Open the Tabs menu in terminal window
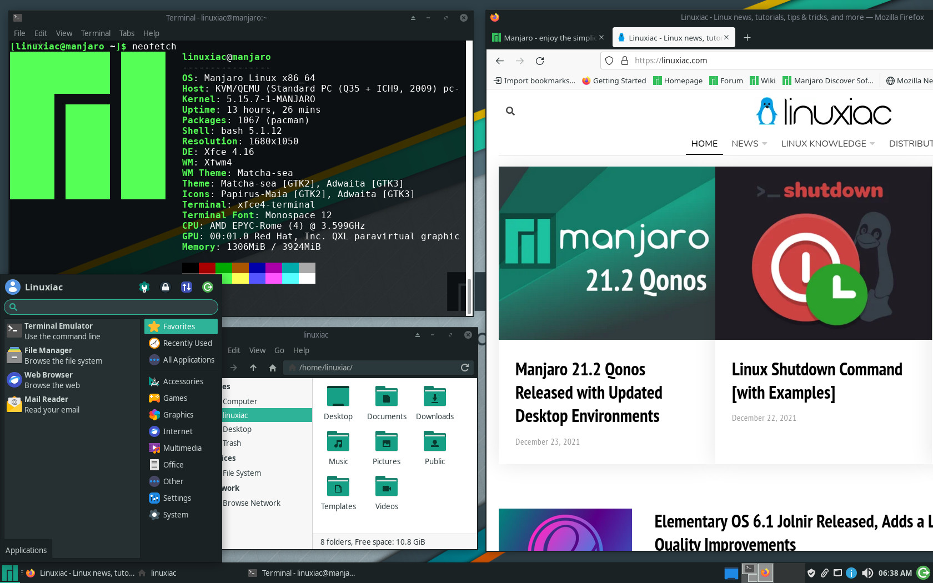Viewport: 933px width, 583px height. pos(127,33)
